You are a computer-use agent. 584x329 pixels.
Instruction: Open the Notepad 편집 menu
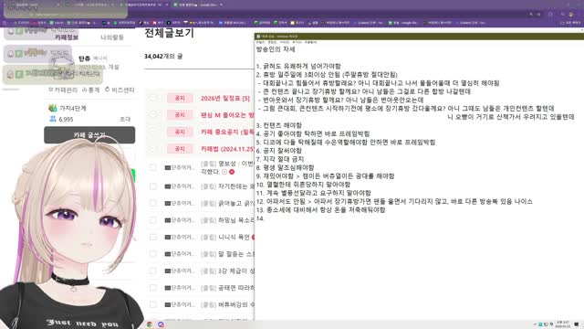click(272, 42)
